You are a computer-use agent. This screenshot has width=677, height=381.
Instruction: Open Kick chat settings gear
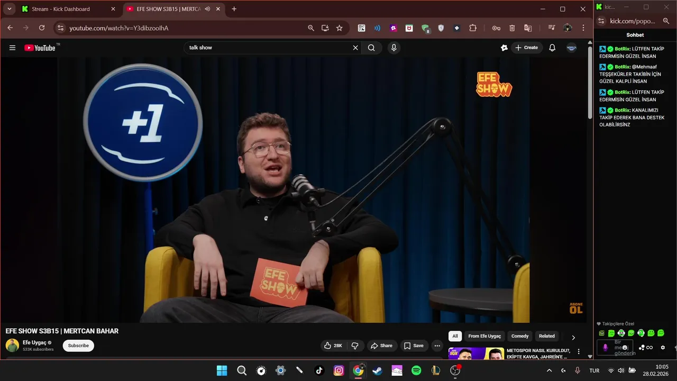[663, 348]
